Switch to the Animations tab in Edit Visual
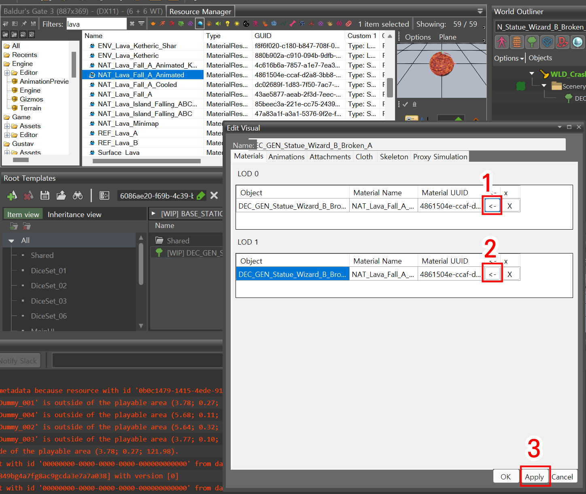The height and width of the screenshot is (494, 586). coord(287,157)
